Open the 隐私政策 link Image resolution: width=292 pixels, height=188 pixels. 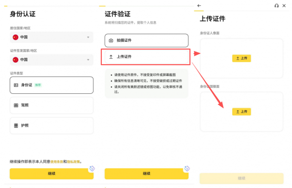pyautogui.click(x=73, y=162)
